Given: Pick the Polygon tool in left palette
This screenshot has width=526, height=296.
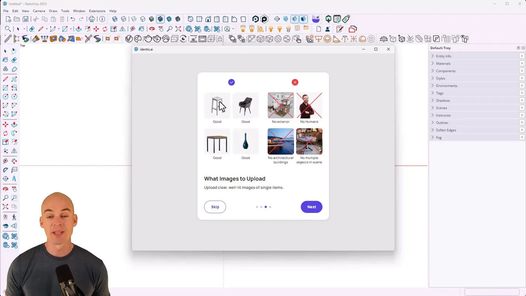Looking at the screenshot, I should [x=14, y=97].
